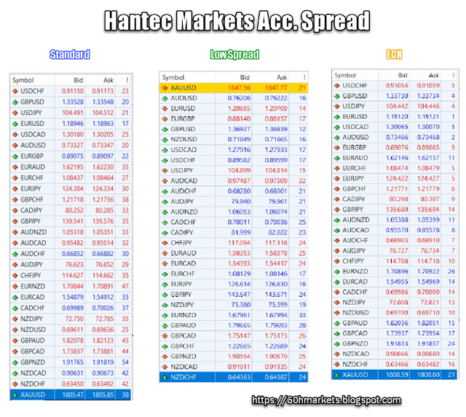The height and width of the screenshot is (417, 466).
Task: Select the GBPCAD row in ECN table
Action: click(395, 333)
